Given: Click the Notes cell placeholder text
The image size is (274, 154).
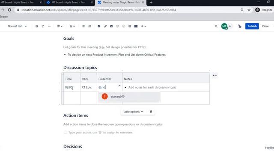Looking at the screenshot, I should pos(152,87).
